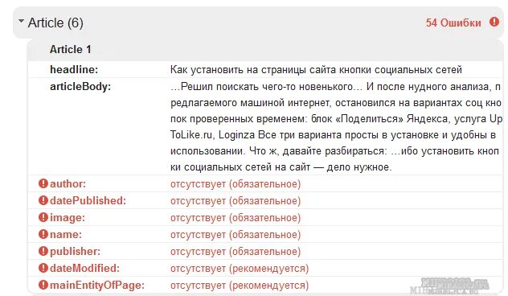
Task: Click the headline value text
Action: tap(316, 70)
